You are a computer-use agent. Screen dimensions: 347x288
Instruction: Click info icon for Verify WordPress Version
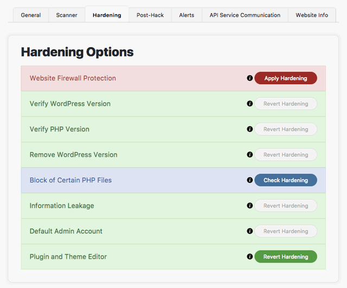tap(249, 104)
